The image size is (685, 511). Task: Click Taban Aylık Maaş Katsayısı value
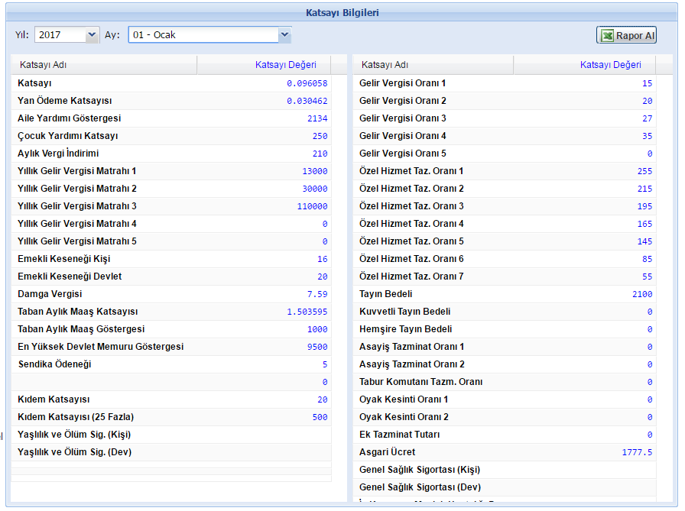coord(307,312)
